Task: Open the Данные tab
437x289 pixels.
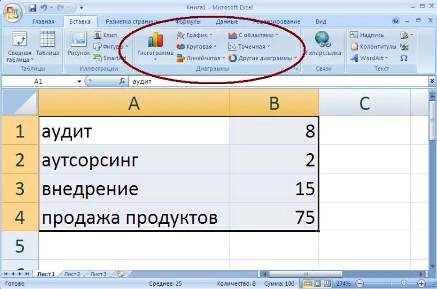Action: point(227,21)
